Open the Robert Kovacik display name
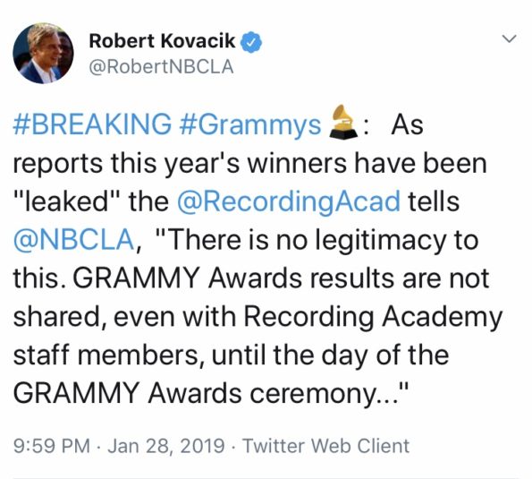This screenshot has width=532, height=479. coord(162,41)
